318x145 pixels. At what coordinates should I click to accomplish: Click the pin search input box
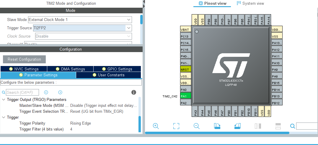(x=307, y=126)
